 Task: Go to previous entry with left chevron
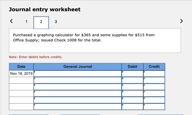pos(11,21)
